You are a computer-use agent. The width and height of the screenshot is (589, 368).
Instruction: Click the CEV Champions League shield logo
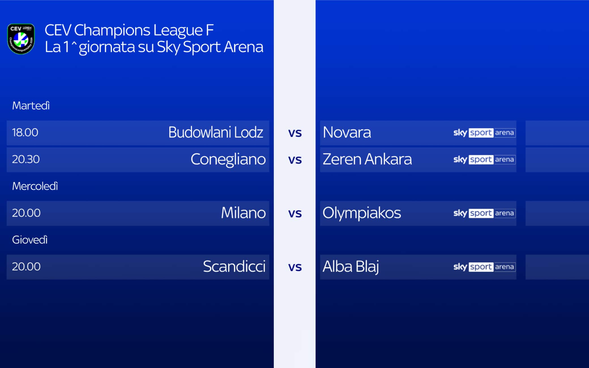[x=21, y=39]
